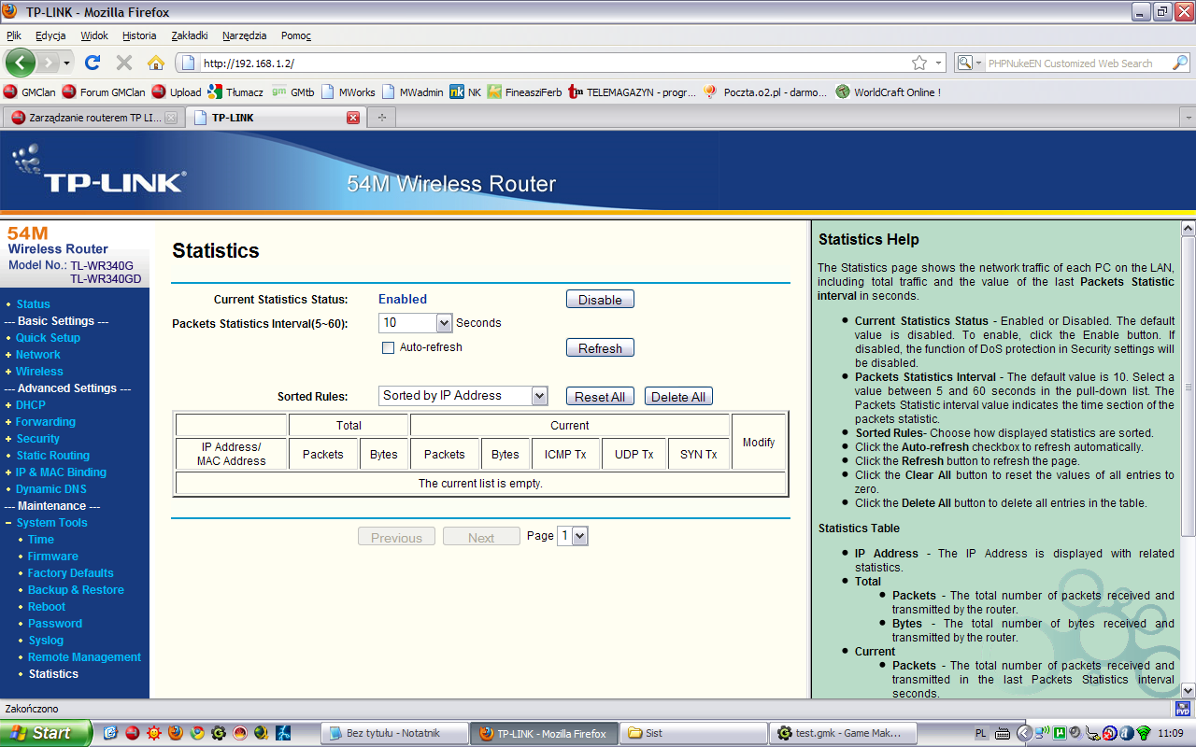Click the Home icon in navigation toolbar

coord(156,63)
